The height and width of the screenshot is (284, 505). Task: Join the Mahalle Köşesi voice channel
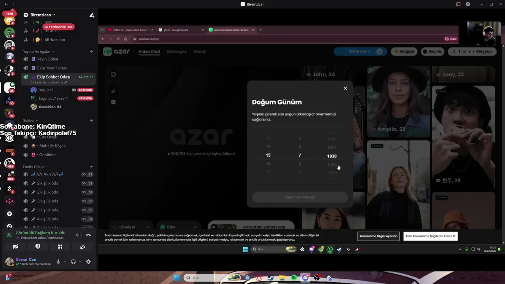58,146
